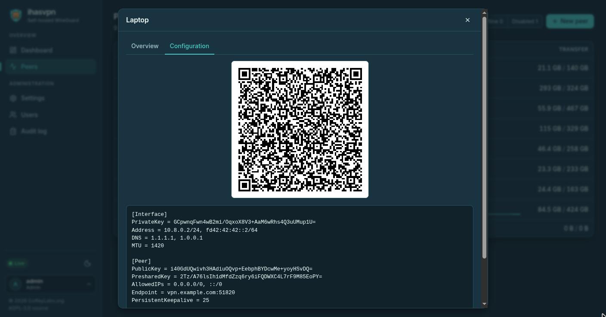Screen dimensions: 606x317
Task: Select the Disabled 1 filter
Action: tap(525, 21)
